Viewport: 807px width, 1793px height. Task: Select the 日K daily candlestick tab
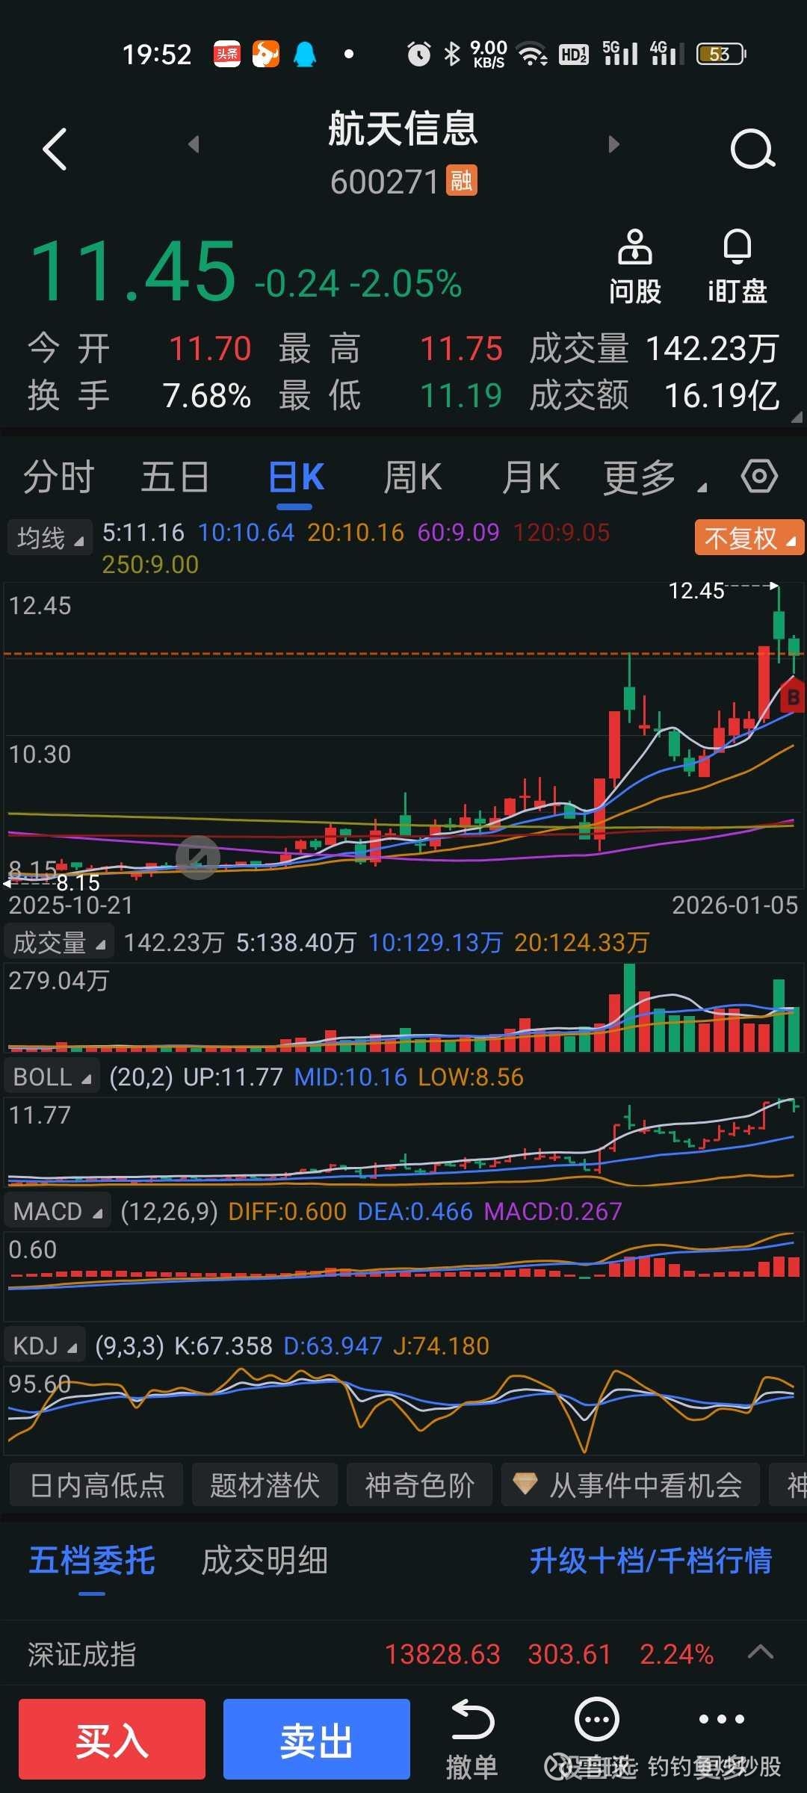(x=296, y=477)
